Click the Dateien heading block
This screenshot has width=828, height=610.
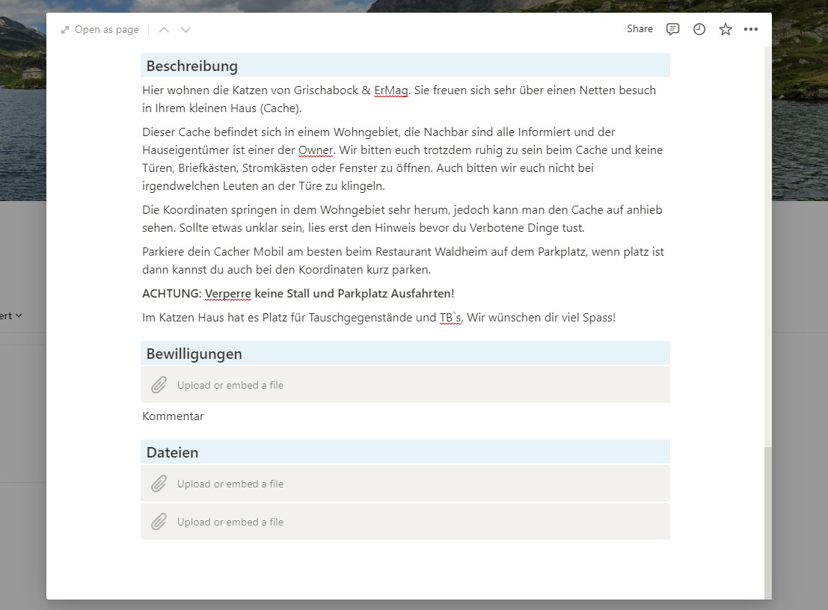click(x=173, y=452)
